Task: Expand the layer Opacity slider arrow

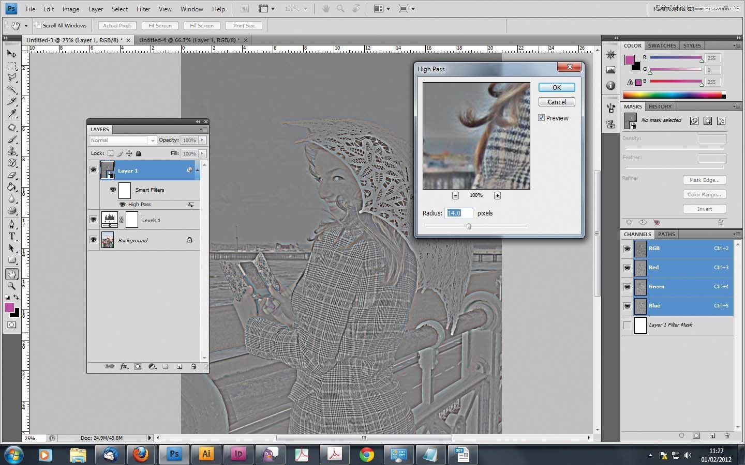Action: coord(202,140)
